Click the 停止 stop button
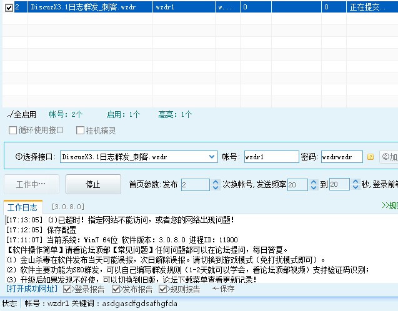This screenshot has width=398, height=311. pyautogui.click(x=92, y=184)
